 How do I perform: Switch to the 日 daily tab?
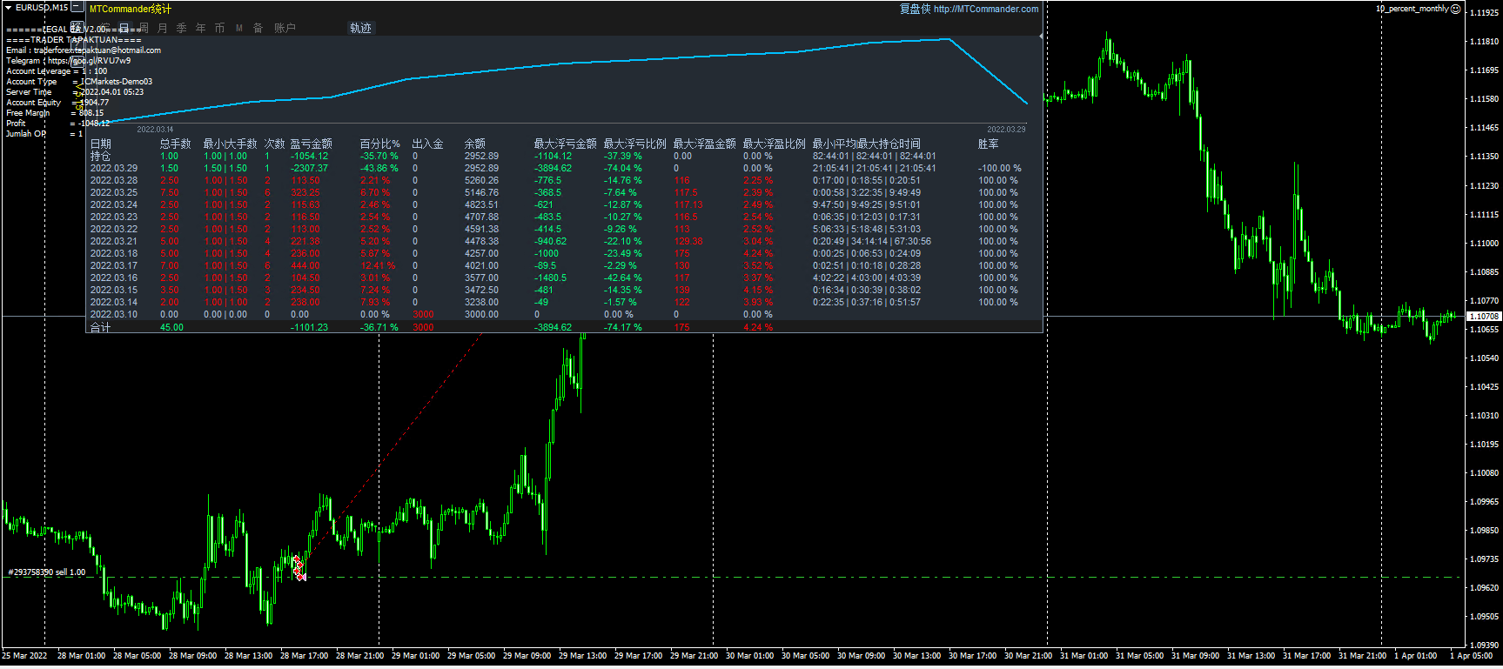(x=124, y=28)
